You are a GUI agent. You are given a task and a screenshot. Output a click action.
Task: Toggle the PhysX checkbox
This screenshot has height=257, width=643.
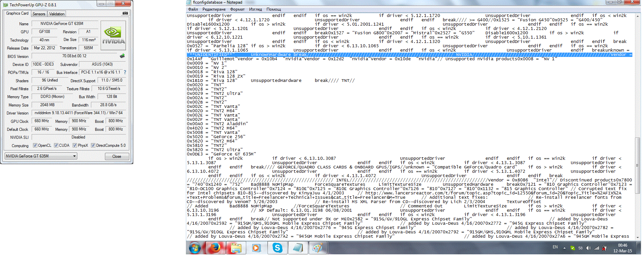coord(75,145)
